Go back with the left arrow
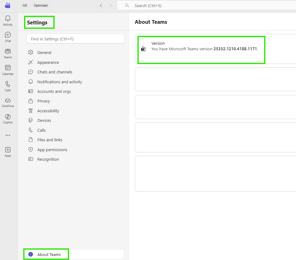This screenshot has width=296, height=260. coord(101,6)
